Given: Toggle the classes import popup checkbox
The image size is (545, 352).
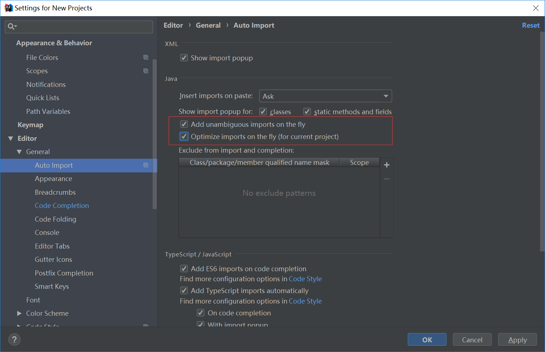Looking at the screenshot, I should 263,112.
